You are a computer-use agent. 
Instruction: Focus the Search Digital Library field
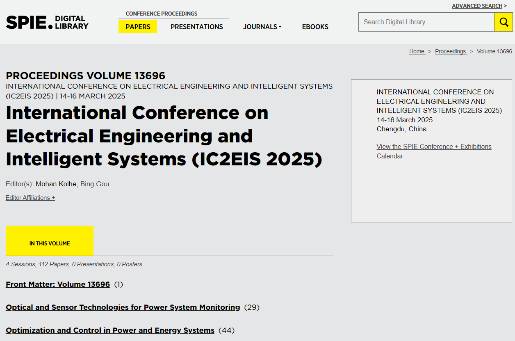pos(426,22)
